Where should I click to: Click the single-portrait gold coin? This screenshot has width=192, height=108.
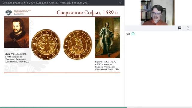(x=78, y=45)
